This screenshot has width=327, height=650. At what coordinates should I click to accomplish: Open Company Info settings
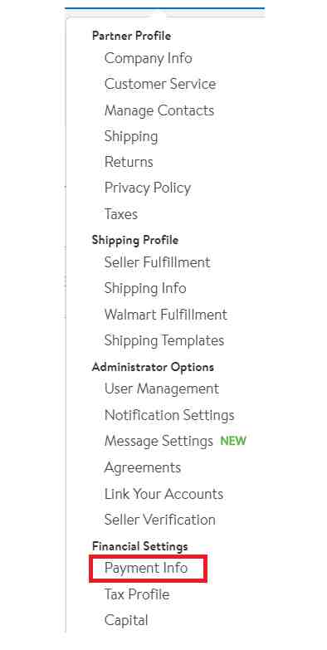click(x=148, y=58)
